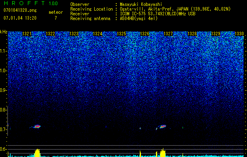Click the meteor count value 7
247x157 pixels.
56,18
